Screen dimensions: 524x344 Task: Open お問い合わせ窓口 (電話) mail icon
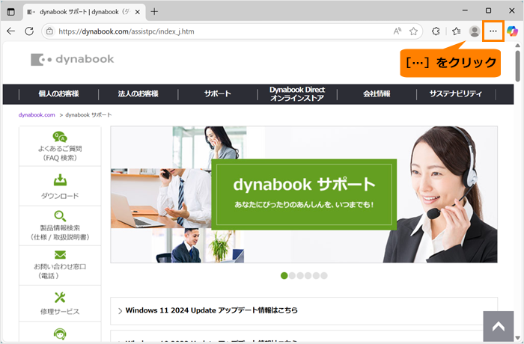tap(60, 255)
